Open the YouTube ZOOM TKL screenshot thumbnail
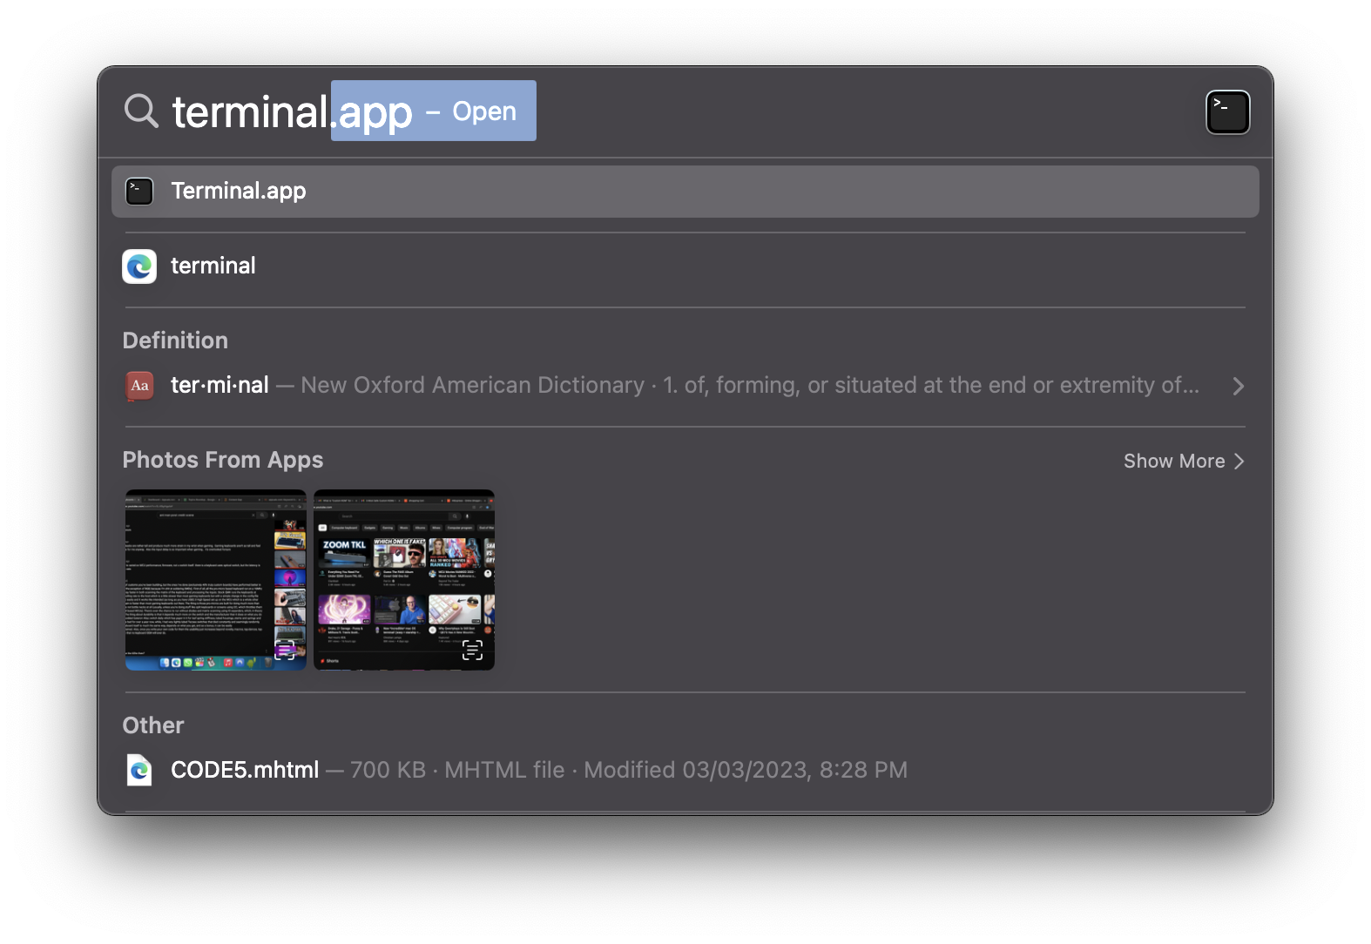 click(404, 580)
